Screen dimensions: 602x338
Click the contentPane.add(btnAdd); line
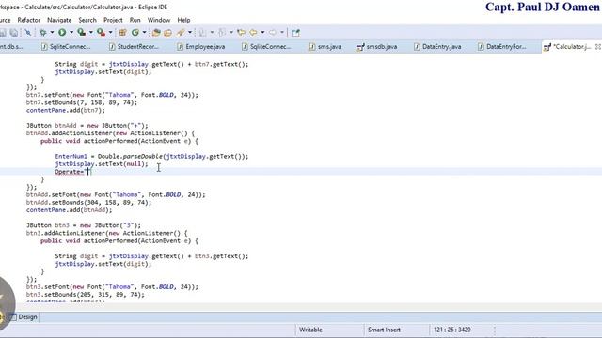click(x=69, y=210)
